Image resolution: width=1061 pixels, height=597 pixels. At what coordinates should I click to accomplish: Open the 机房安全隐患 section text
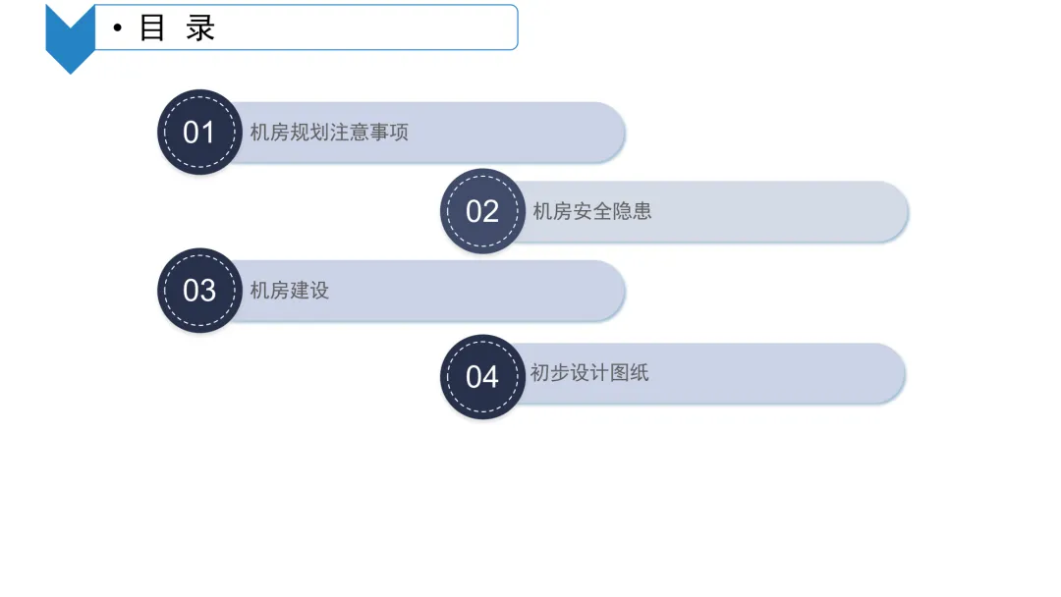pyautogui.click(x=592, y=211)
